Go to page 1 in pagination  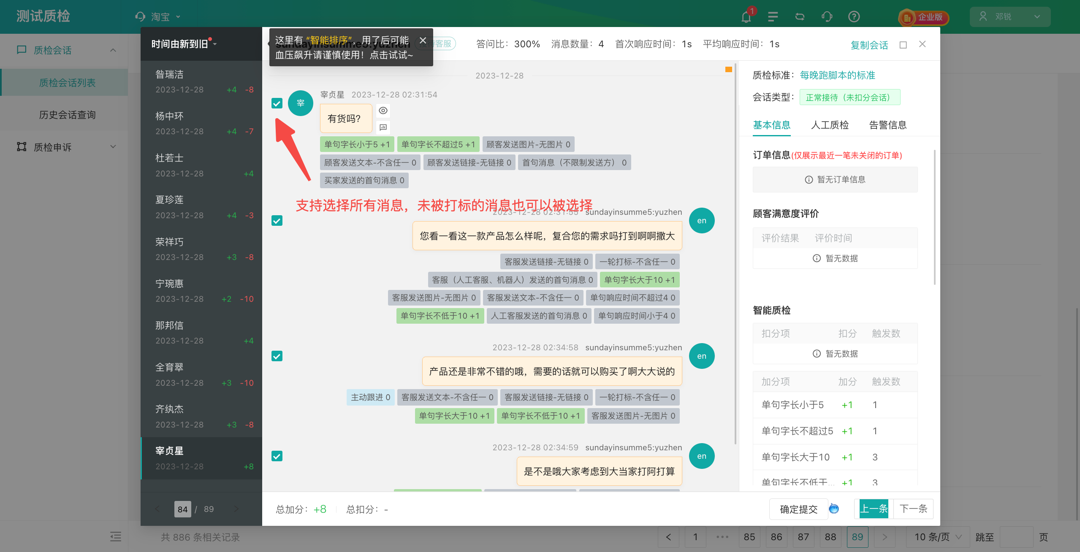[695, 537]
